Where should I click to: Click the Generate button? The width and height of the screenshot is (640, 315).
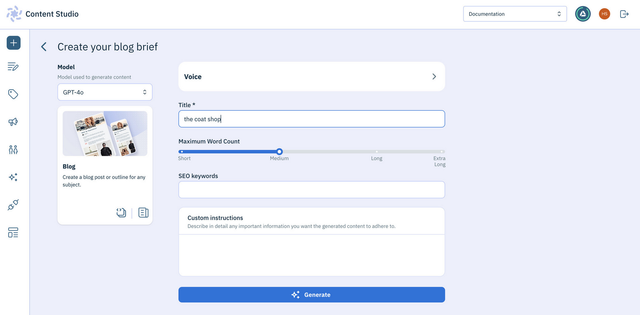point(311,295)
